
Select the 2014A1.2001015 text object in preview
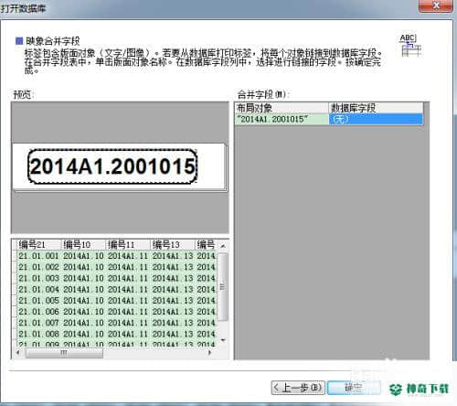112,166
